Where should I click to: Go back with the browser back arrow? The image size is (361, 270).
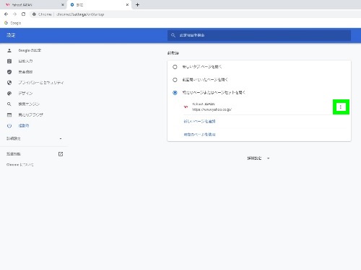click(6, 14)
